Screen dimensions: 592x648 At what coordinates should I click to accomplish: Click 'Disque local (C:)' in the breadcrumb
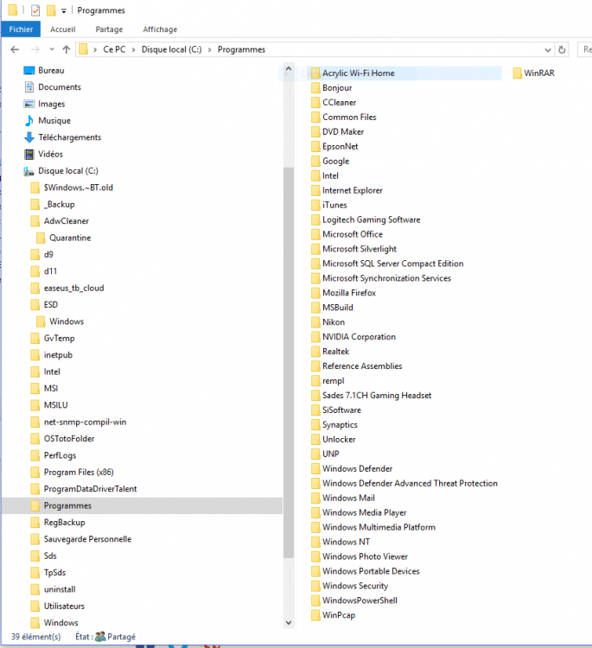(172, 49)
